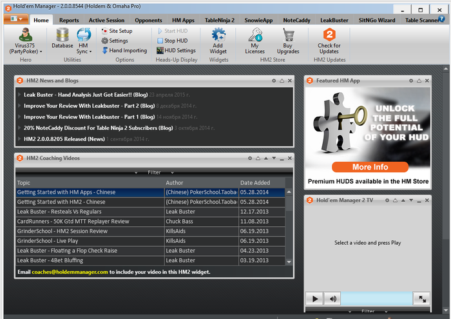Toggle fullscreen on the video player
451x319 pixels.
point(422,299)
